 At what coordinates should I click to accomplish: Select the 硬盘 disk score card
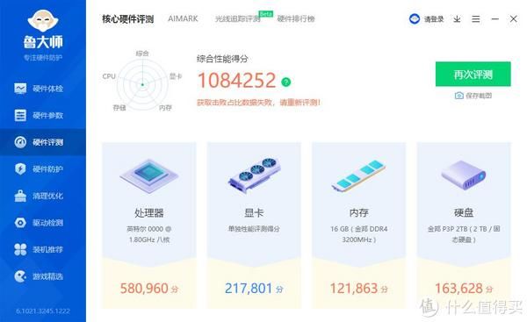click(x=464, y=225)
